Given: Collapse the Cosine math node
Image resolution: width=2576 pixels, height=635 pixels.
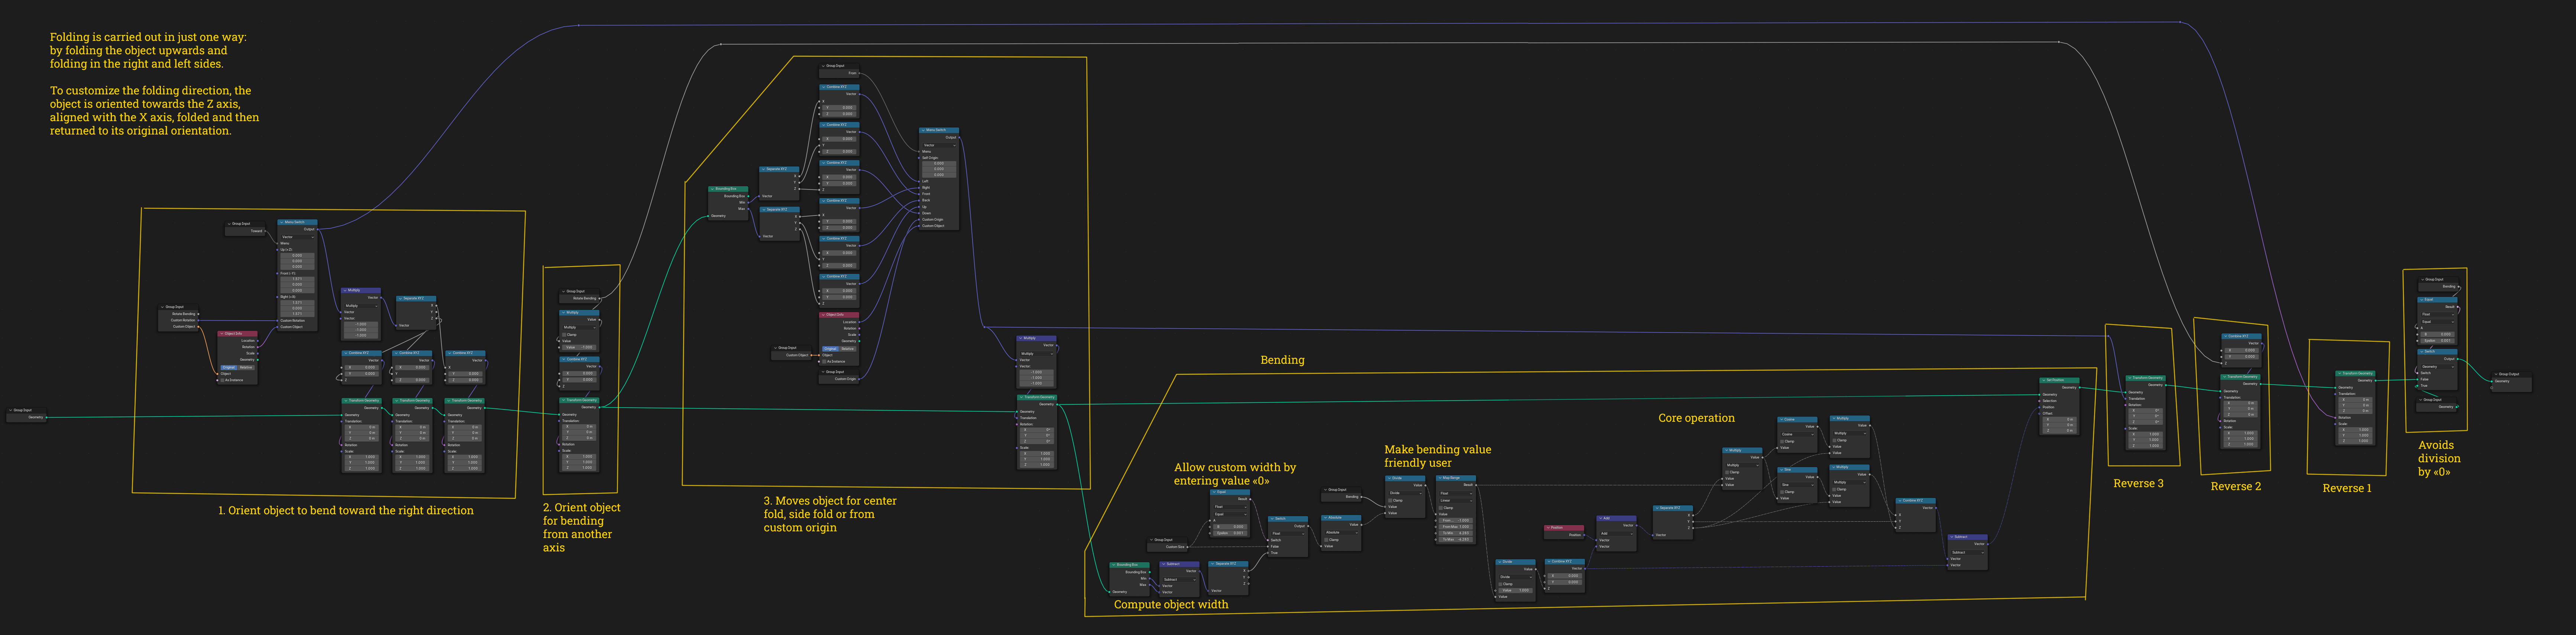Looking at the screenshot, I should (1782, 419).
